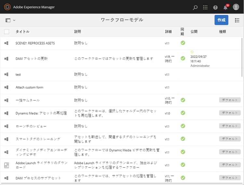244x185 pixels.
Task: Sort by the 説明 column header
Action: tap(77, 32)
